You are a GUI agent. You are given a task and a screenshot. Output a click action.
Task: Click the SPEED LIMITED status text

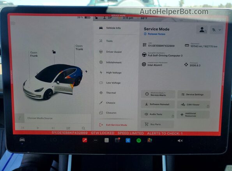131,133
